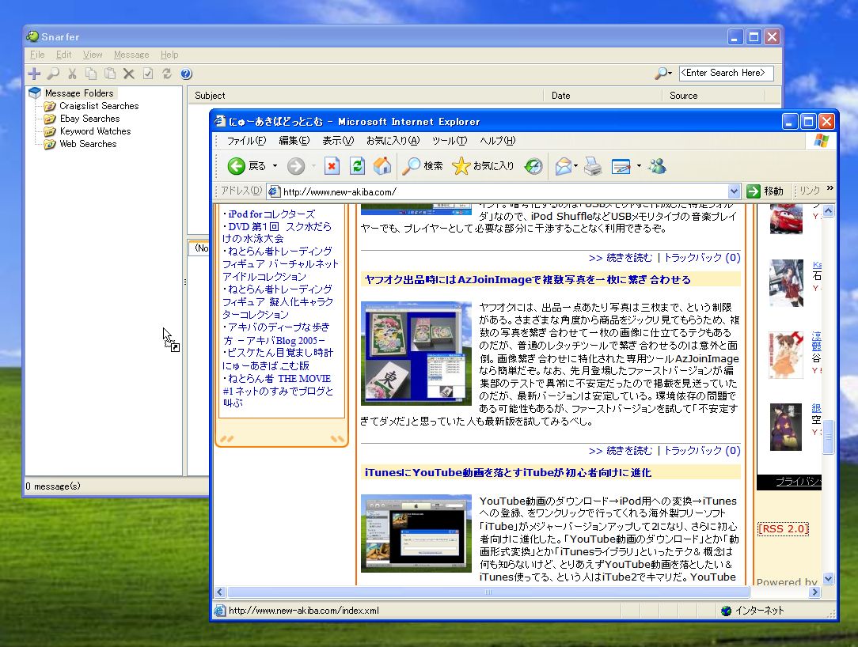The height and width of the screenshot is (647, 858).
Task: Open the iTunesにYouTube動画 article headline link
Action: point(508,472)
